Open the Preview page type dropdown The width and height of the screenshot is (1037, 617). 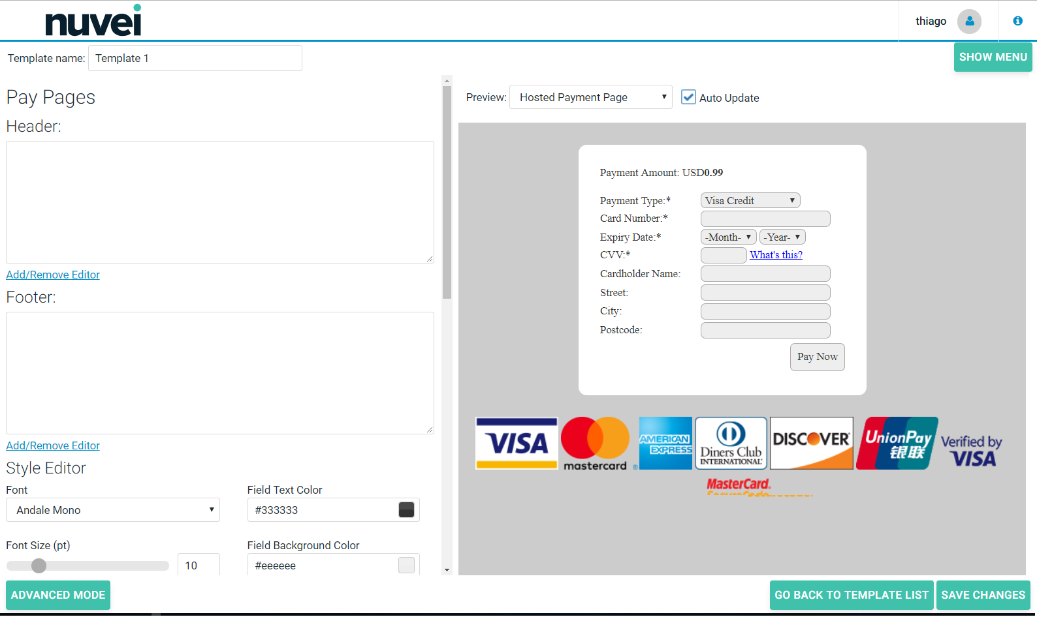pyautogui.click(x=590, y=97)
